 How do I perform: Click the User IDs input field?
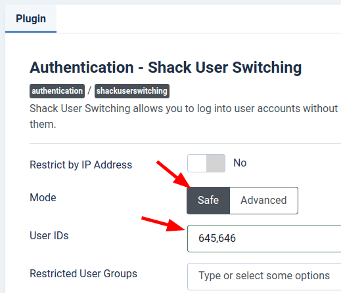pos(264,239)
